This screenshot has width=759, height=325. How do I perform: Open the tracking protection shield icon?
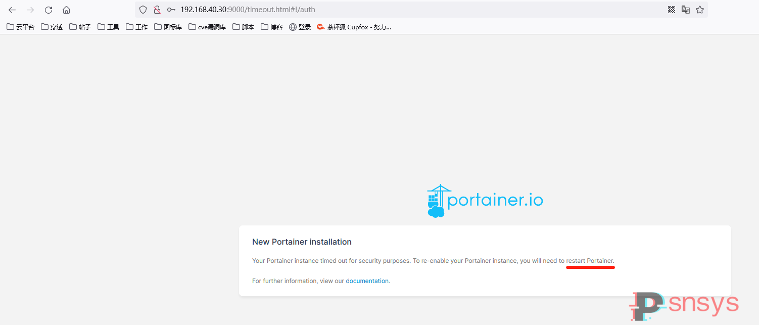pyautogui.click(x=143, y=9)
